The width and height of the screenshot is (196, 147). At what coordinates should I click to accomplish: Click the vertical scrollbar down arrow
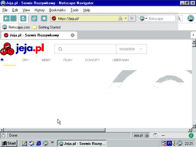[194, 126]
